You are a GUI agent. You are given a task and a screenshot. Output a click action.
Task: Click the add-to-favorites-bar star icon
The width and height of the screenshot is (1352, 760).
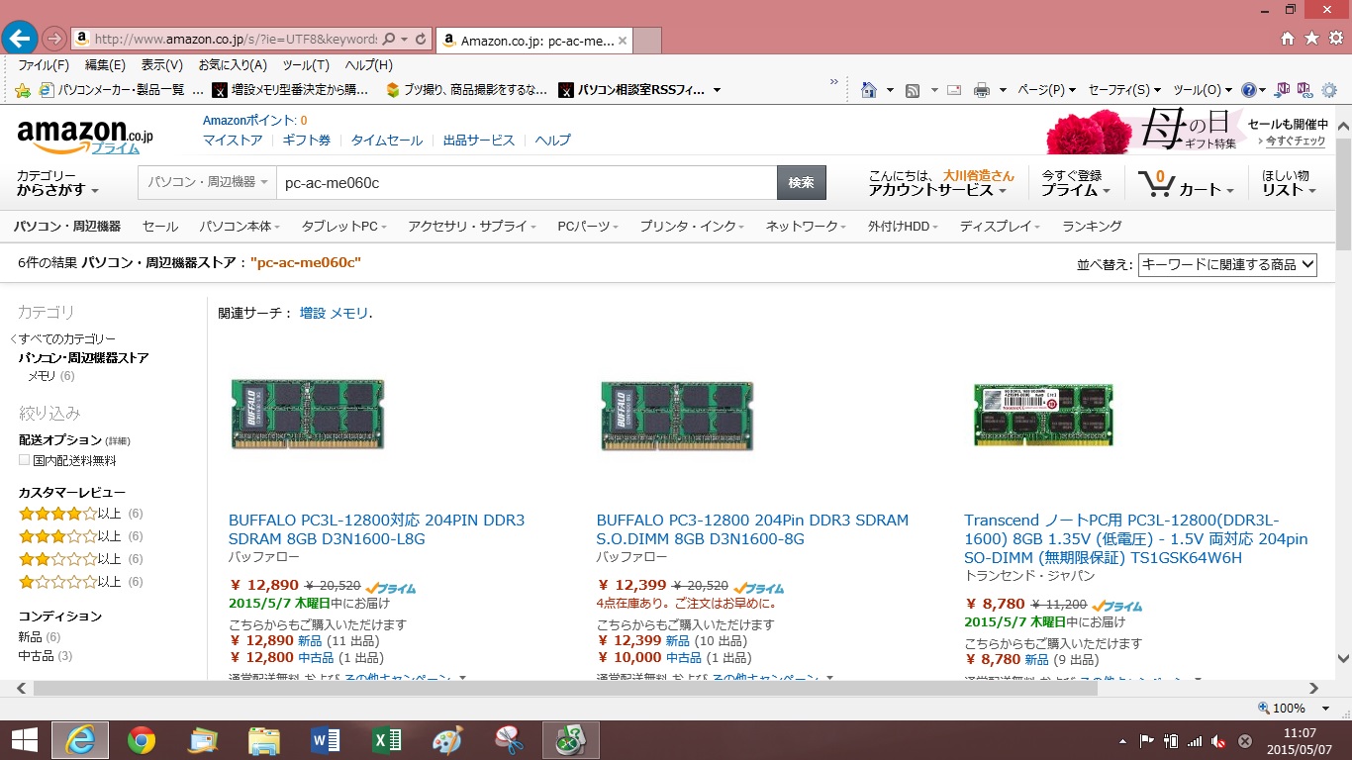point(23,90)
